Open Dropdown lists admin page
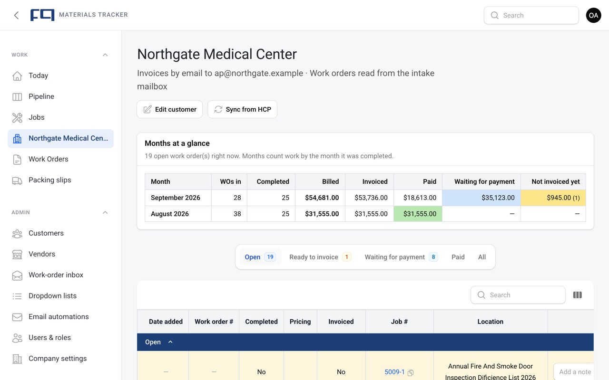This screenshot has height=380, width=609. pos(61,296)
